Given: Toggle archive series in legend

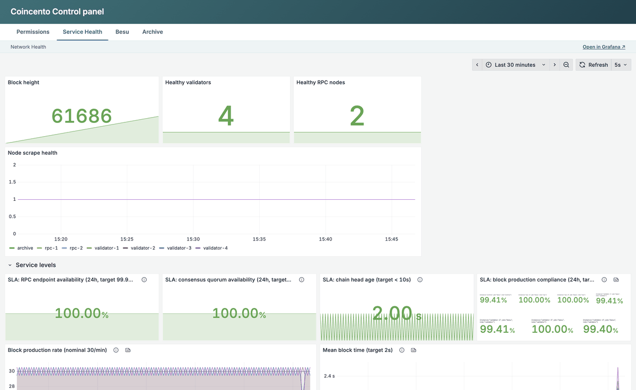Looking at the screenshot, I should point(21,248).
